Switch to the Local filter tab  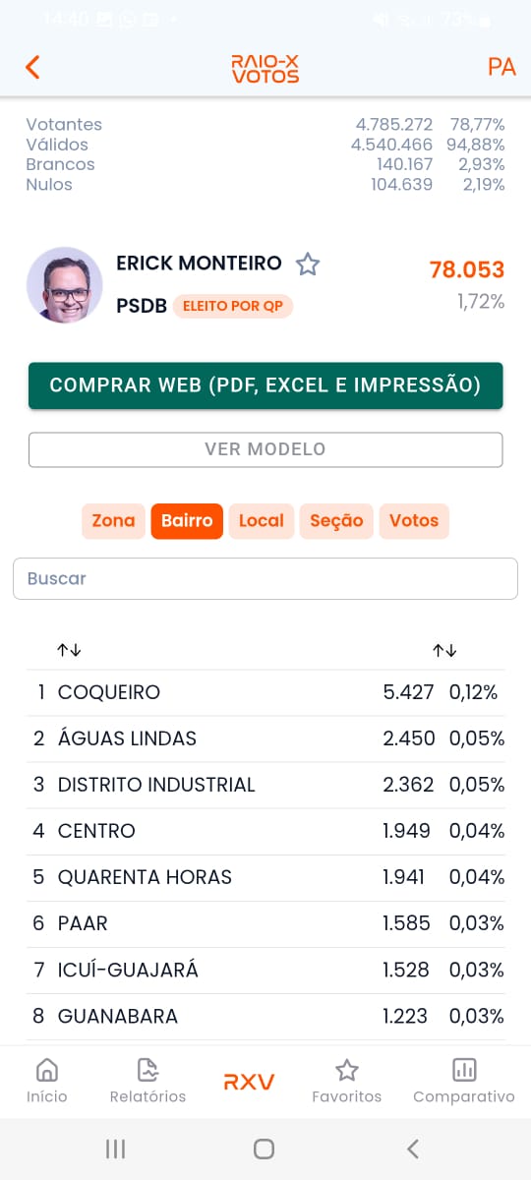[262, 521]
